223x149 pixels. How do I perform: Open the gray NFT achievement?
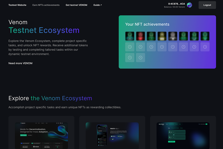173,36
